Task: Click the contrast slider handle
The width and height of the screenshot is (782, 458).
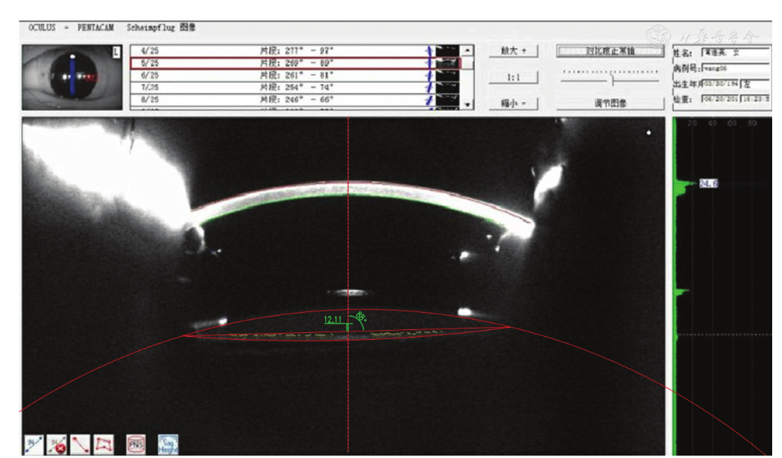Action: coord(613,78)
